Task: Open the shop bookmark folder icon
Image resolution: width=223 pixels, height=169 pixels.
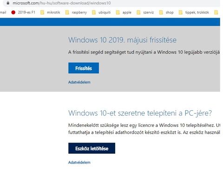Action: point(161,13)
